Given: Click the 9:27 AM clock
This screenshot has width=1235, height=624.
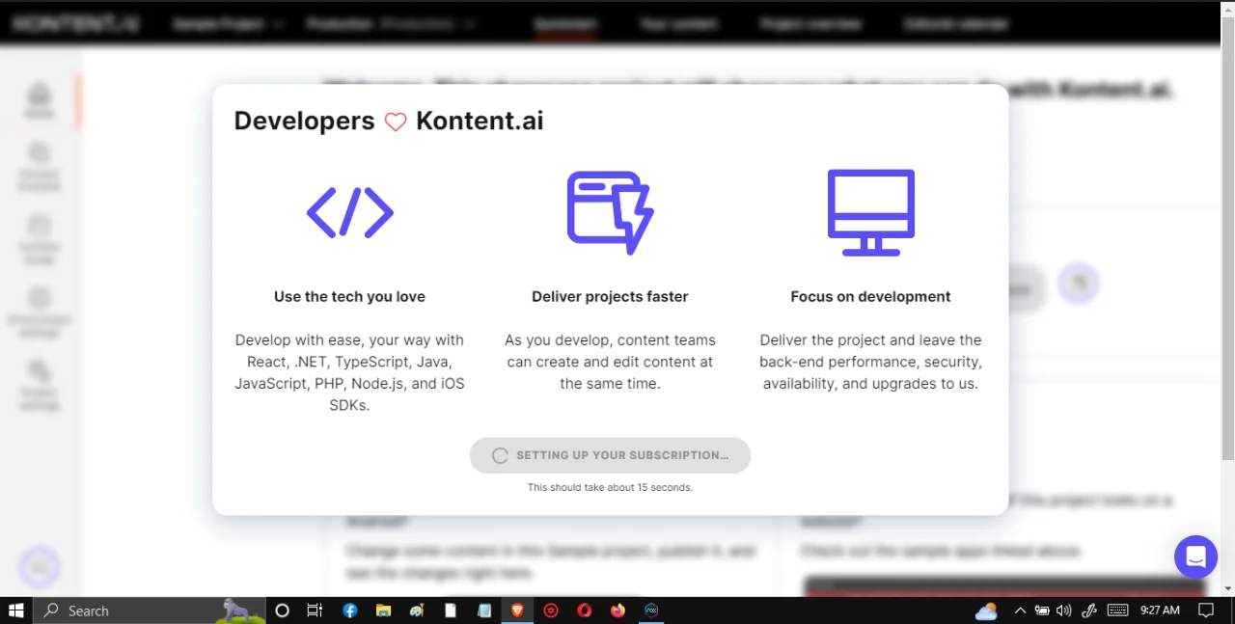Looking at the screenshot, I should click(x=1160, y=610).
